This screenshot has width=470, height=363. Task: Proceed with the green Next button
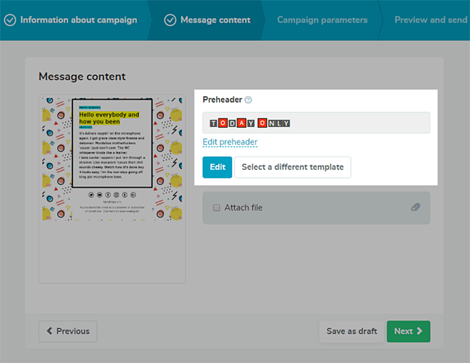pos(408,331)
